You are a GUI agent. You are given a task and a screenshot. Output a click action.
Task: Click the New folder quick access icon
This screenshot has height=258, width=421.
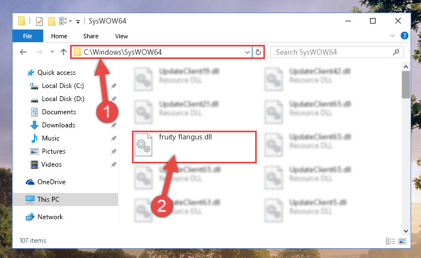coord(51,21)
